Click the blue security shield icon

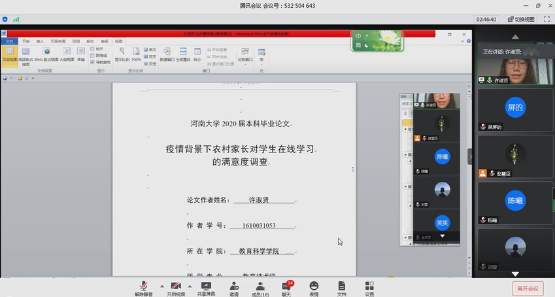5,19
